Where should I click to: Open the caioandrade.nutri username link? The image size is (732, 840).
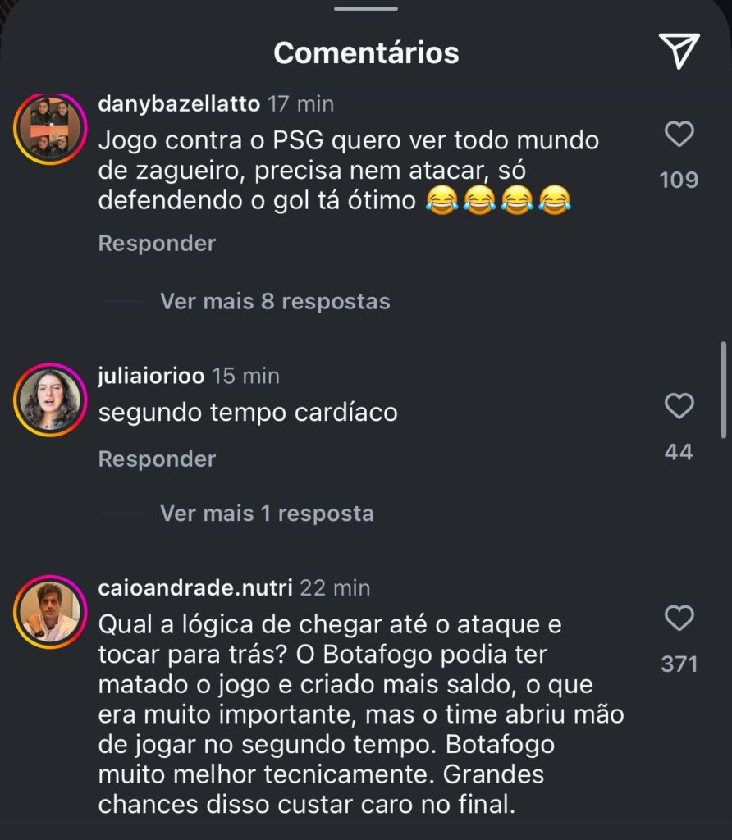pyautogui.click(x=194, y=588)
